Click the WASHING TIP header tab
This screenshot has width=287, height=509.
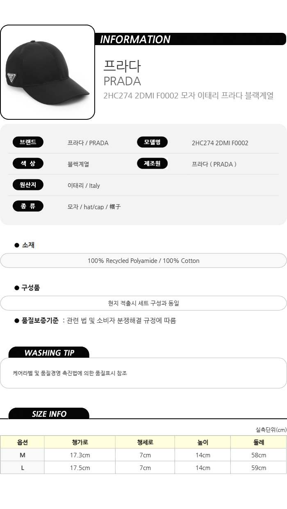coord(49,353)
